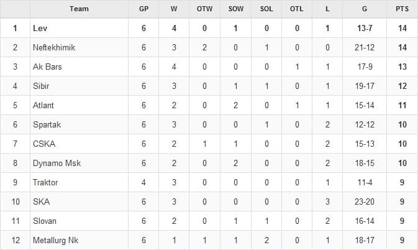This screenshot has width=418, height=250.
Task: Select the Neftekhimik team name
Action: (53, 47)
